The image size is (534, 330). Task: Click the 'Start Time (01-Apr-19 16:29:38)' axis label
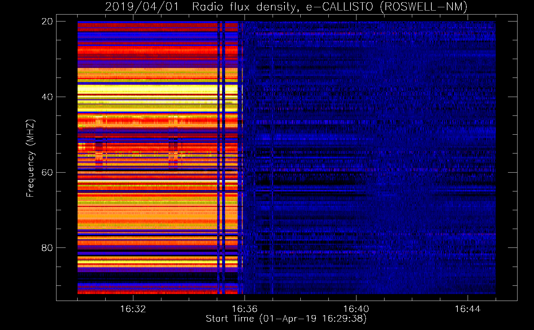pos(286,318)
